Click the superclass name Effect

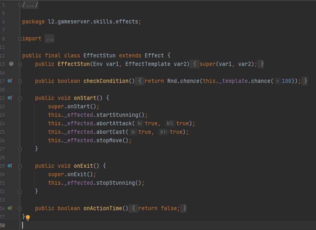pyautogui.click(x=154, y=56)
